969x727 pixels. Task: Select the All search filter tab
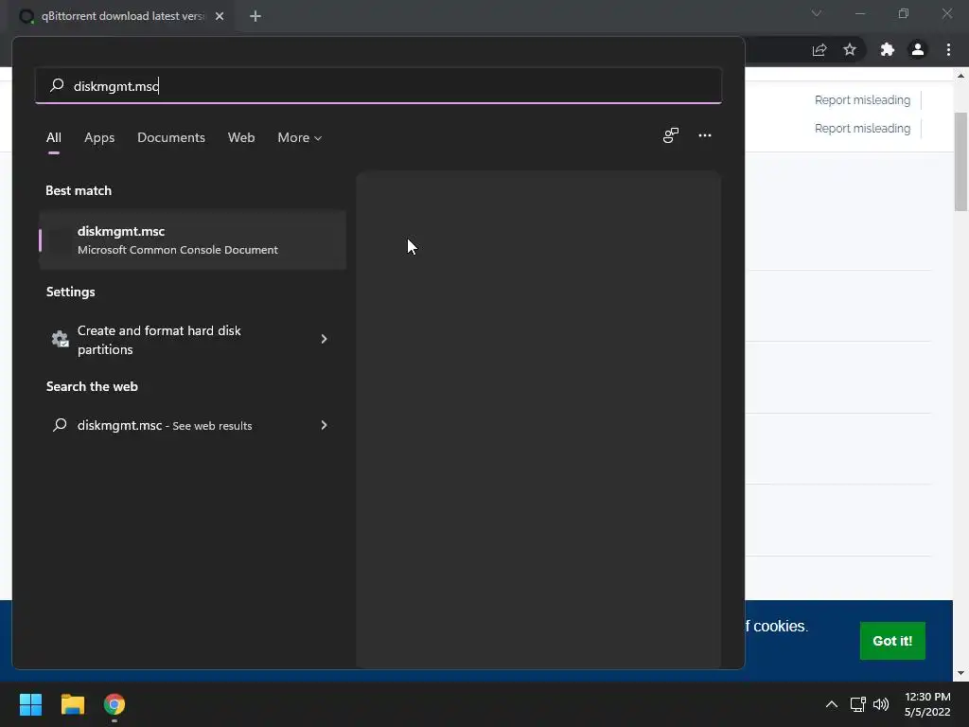click(x=54, y=137)
